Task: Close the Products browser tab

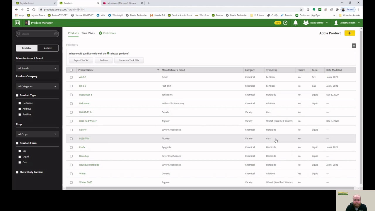Action: (x=98, y=3)
